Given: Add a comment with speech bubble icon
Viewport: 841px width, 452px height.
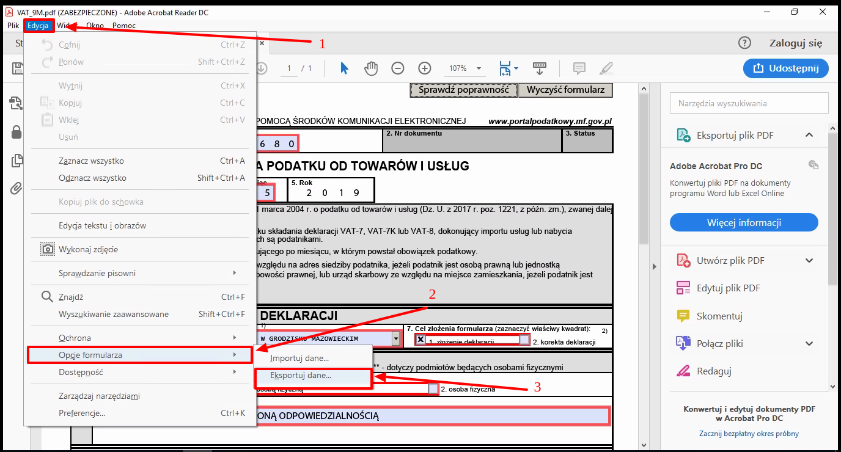Looking at the screenshot, I should (x=579, y=68).
